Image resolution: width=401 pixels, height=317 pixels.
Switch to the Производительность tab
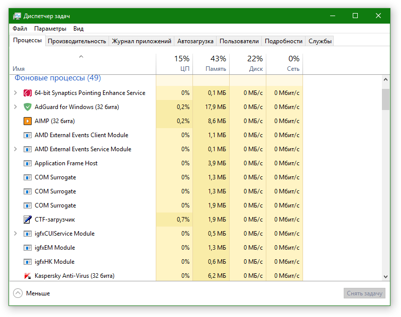point(77,41)
